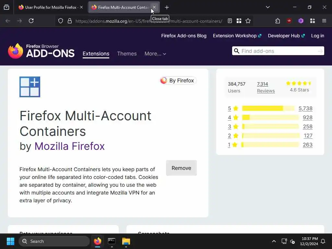Filter reviews by the 4 star bar
This screenshot has width=332, height=249.
(270, 117)
